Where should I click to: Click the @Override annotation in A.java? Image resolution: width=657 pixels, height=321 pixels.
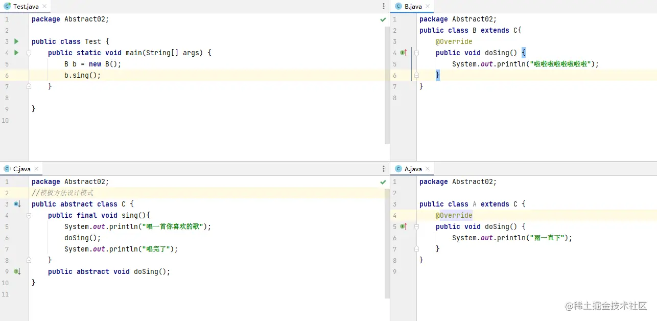(x=454, y=215)
